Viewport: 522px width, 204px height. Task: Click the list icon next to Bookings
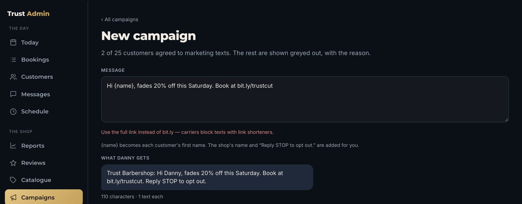coord(13,60)
